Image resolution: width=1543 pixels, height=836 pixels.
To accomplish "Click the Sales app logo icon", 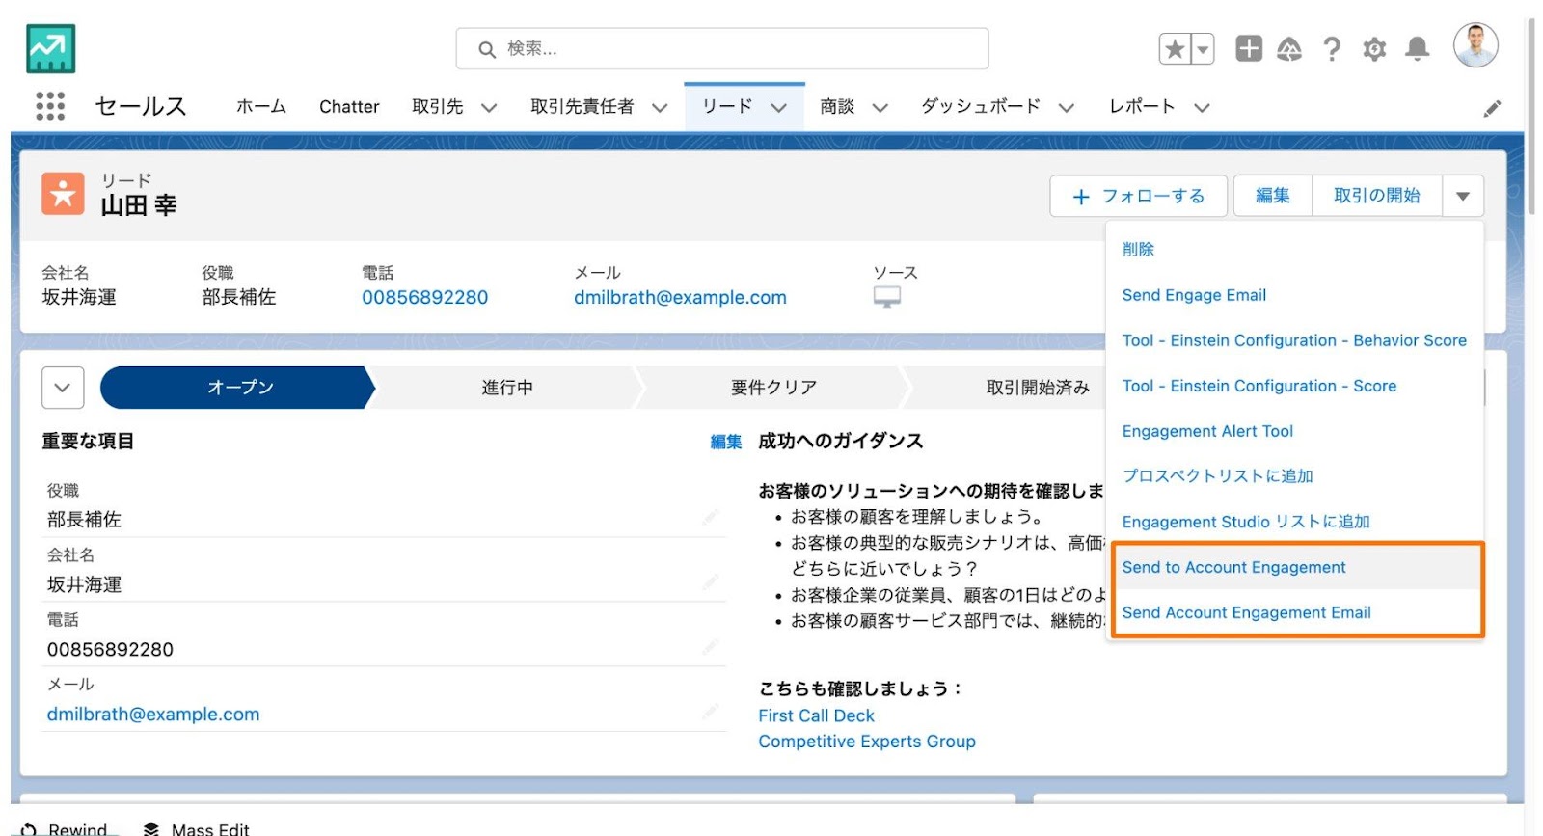I will (x=51, y=48).
